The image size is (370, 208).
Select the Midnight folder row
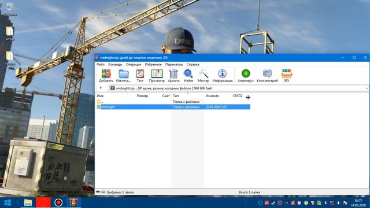(173, 107)
